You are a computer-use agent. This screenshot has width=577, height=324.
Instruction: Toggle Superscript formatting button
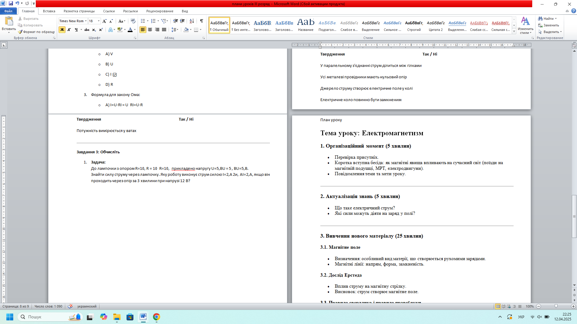coord(101,30)
